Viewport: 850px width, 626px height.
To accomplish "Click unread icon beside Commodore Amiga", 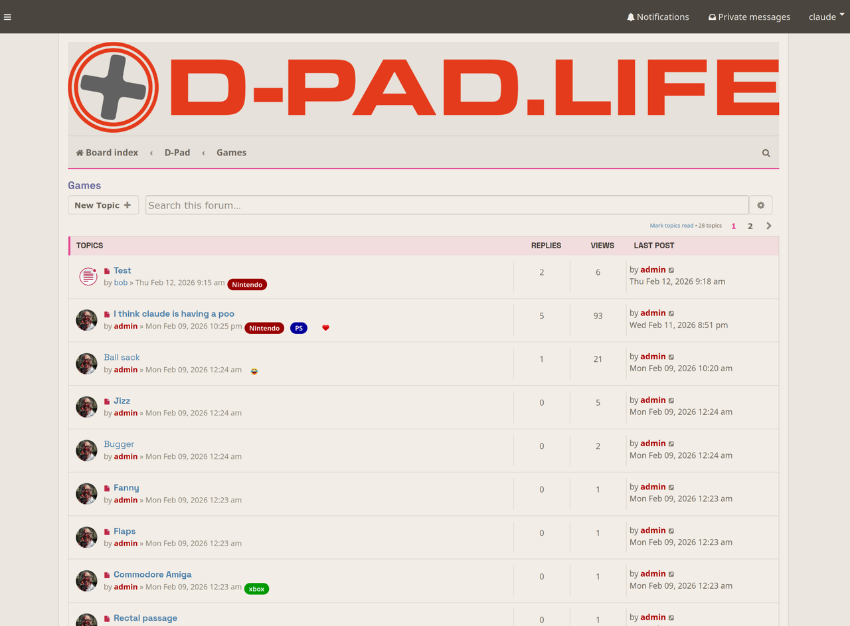I will pyautogui.click(x=107, y=576).
